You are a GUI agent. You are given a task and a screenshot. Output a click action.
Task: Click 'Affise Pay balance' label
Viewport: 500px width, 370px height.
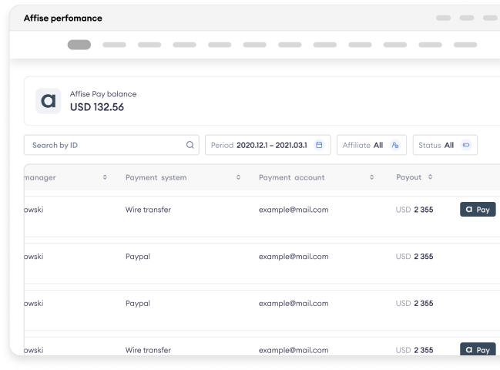tap(103, 94)
